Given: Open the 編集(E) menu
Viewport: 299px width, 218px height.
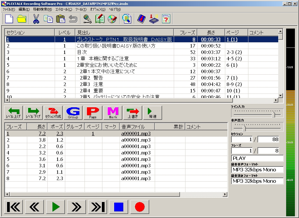Looking at the screenshot, I should tap(24, 9).
